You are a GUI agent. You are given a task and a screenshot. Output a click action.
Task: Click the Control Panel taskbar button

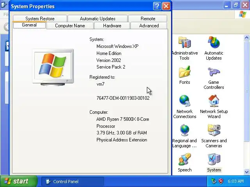tap(73, 182)
